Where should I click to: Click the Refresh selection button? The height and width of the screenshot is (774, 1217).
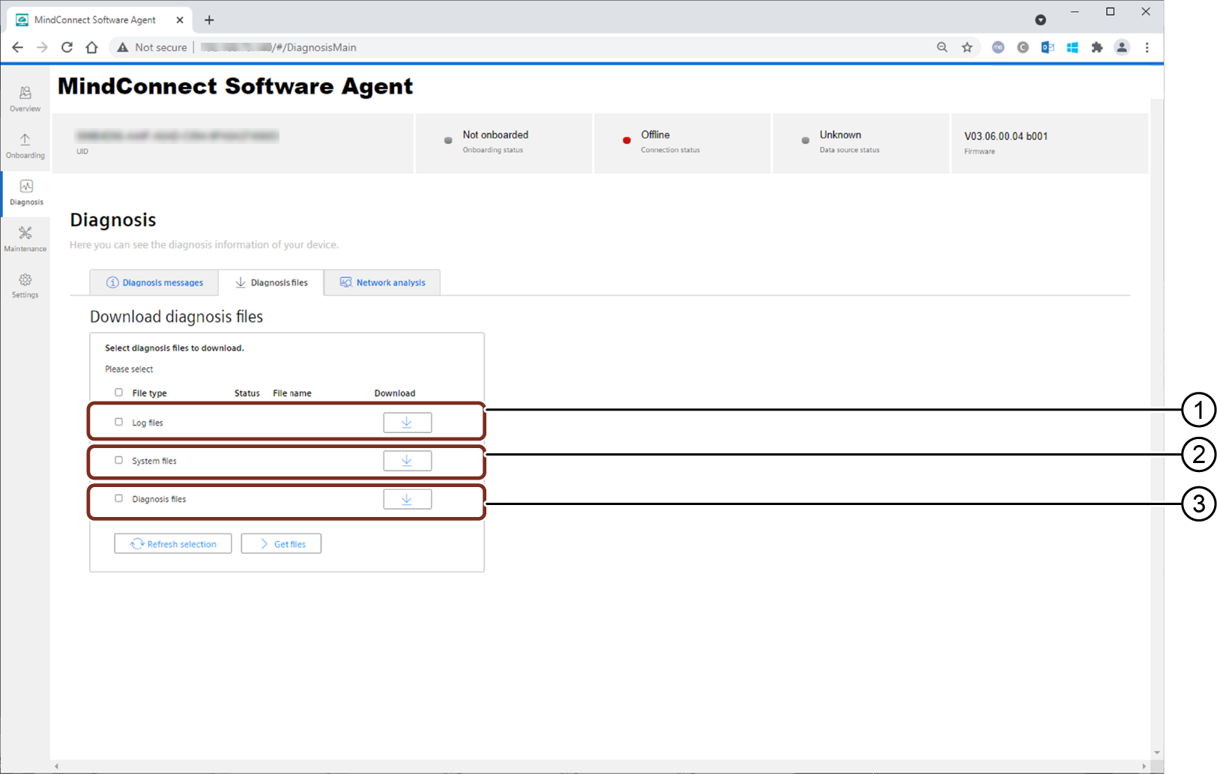173,544
